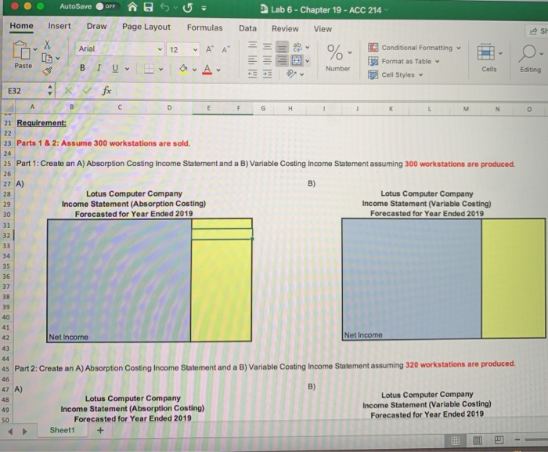Open Cell Styles menu
Screen dimensions: 548x452
click(395, 75)
